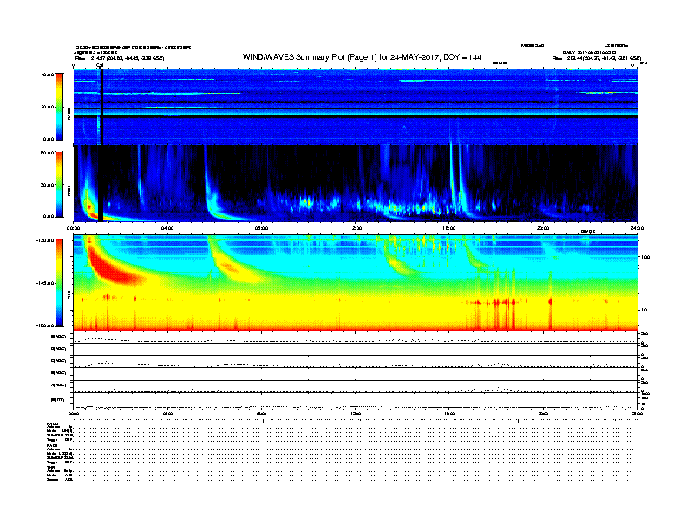
Task: Click the 60.00 label on RAD1 color bar
Action: [48, 153]
